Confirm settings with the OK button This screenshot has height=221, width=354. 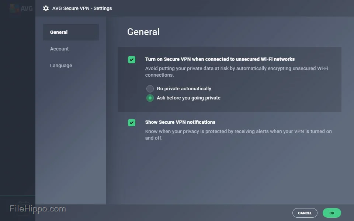pyautogui.click(x=332, y=213)
